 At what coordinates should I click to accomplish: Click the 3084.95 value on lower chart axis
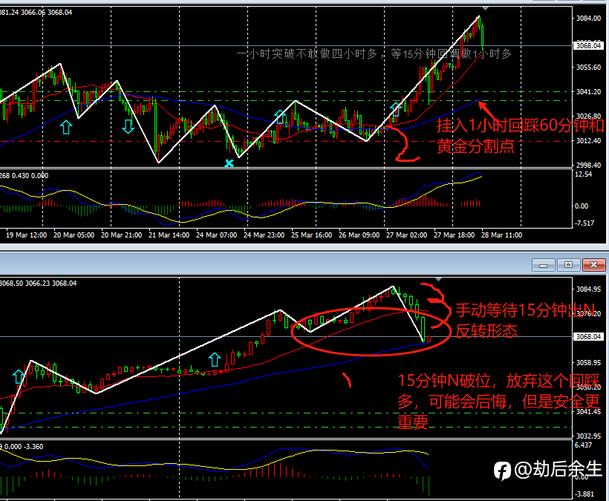click(x=588, y=289)
